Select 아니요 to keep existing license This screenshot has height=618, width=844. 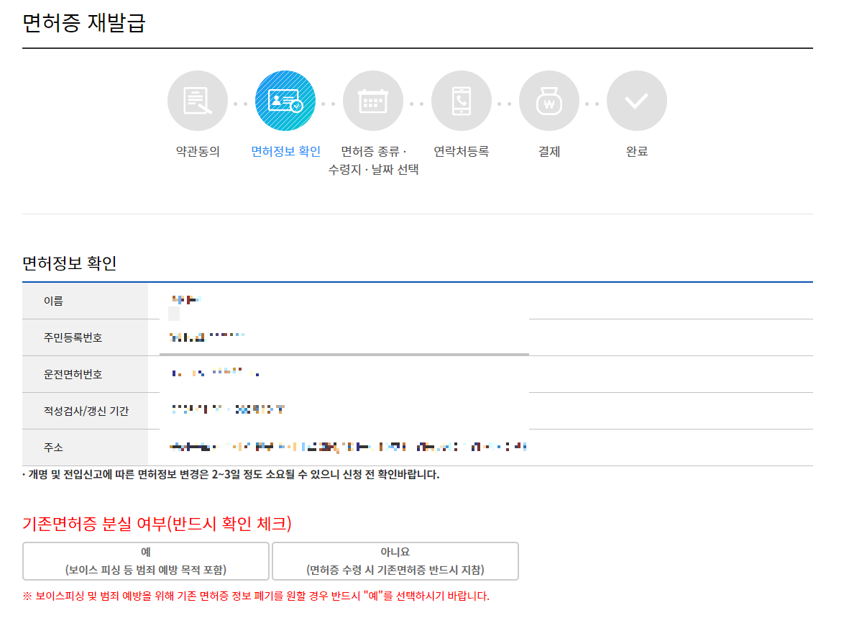pos(394,561)
